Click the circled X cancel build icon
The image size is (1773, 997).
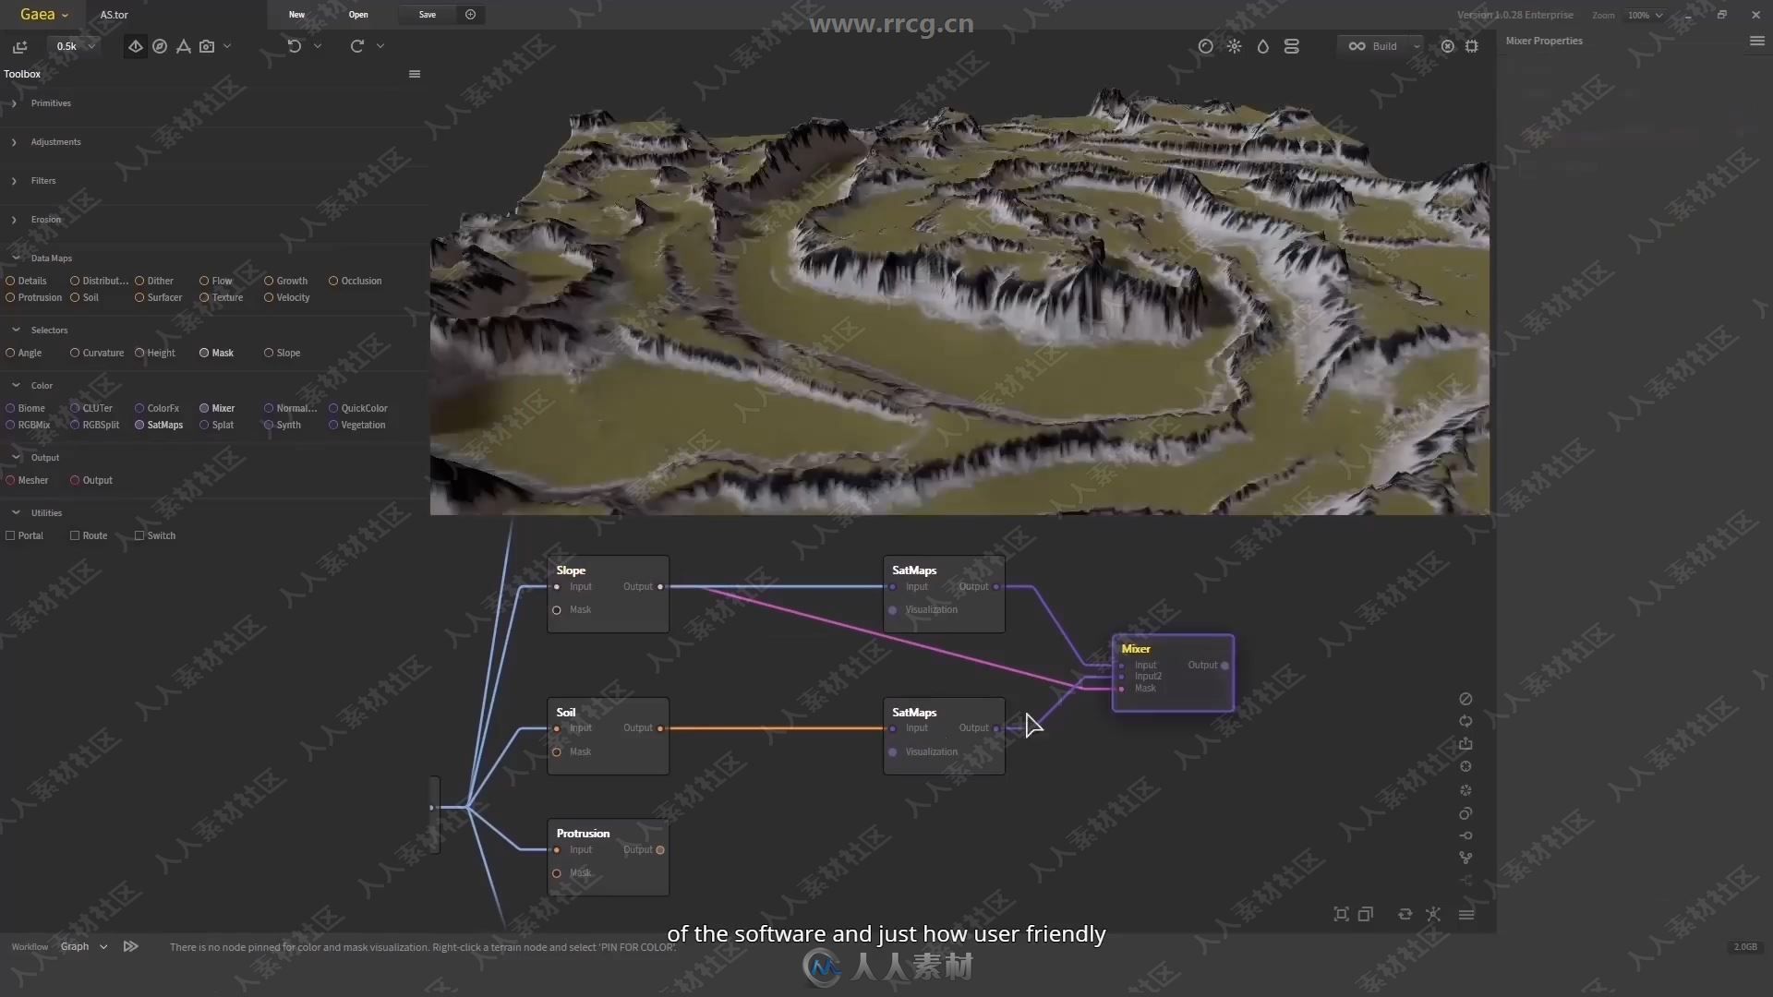tap(1448, 46)
